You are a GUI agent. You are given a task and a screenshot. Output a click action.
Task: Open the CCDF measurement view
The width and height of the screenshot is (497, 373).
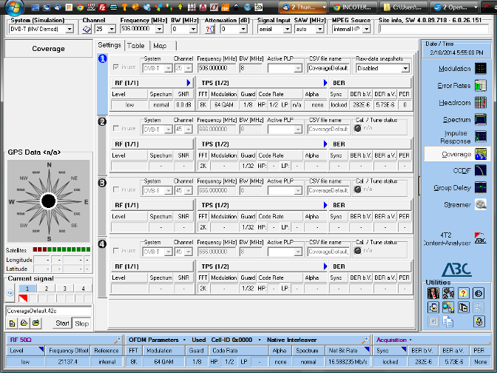pos(461,171)
